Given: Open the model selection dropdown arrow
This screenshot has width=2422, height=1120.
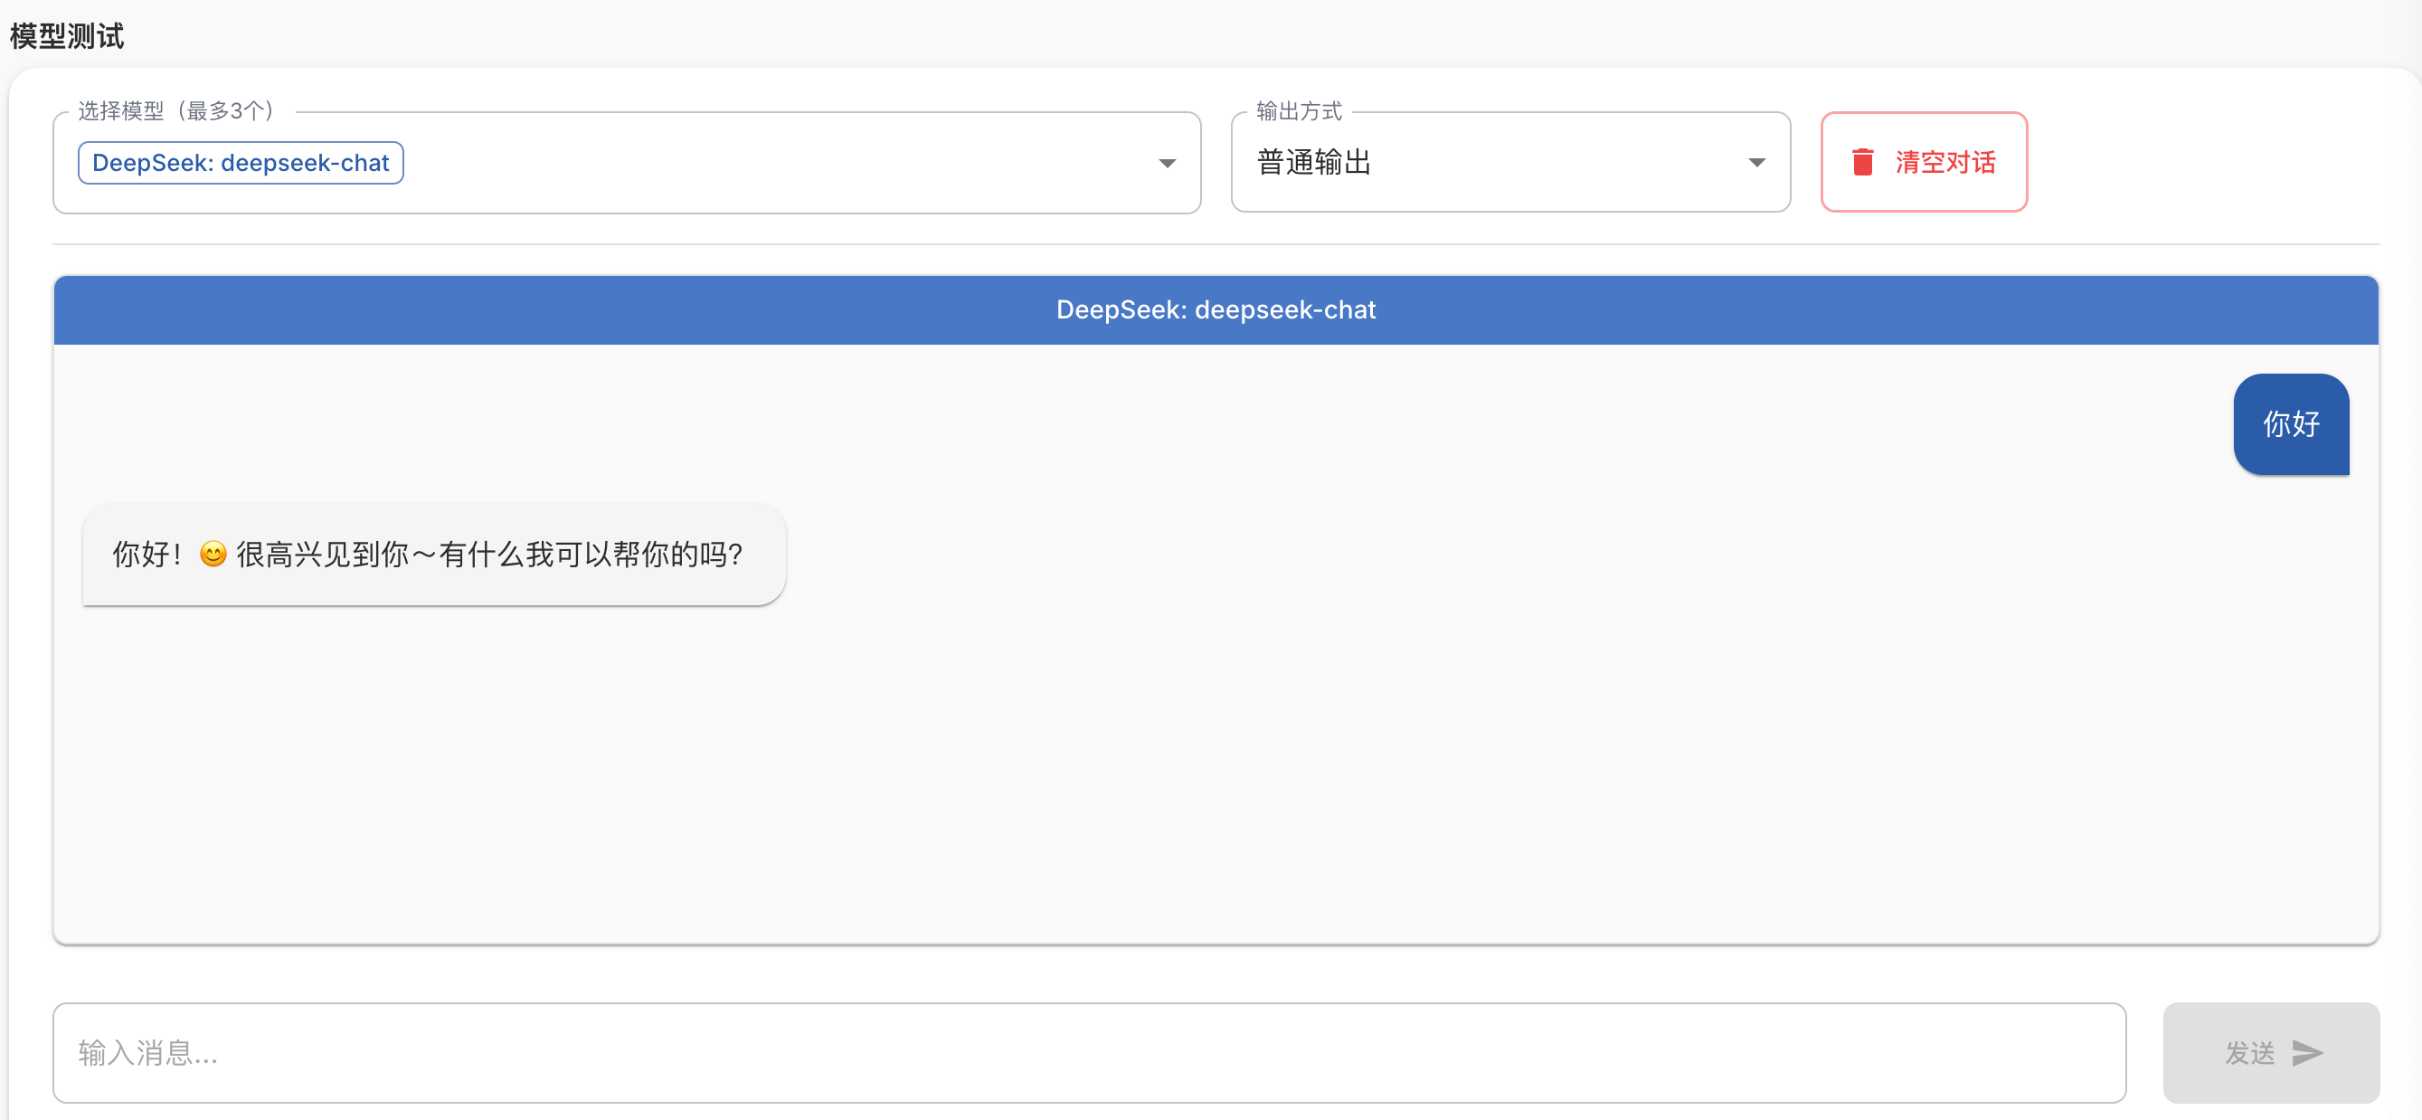Looking at the screenshot, I should click(1167, 163).
